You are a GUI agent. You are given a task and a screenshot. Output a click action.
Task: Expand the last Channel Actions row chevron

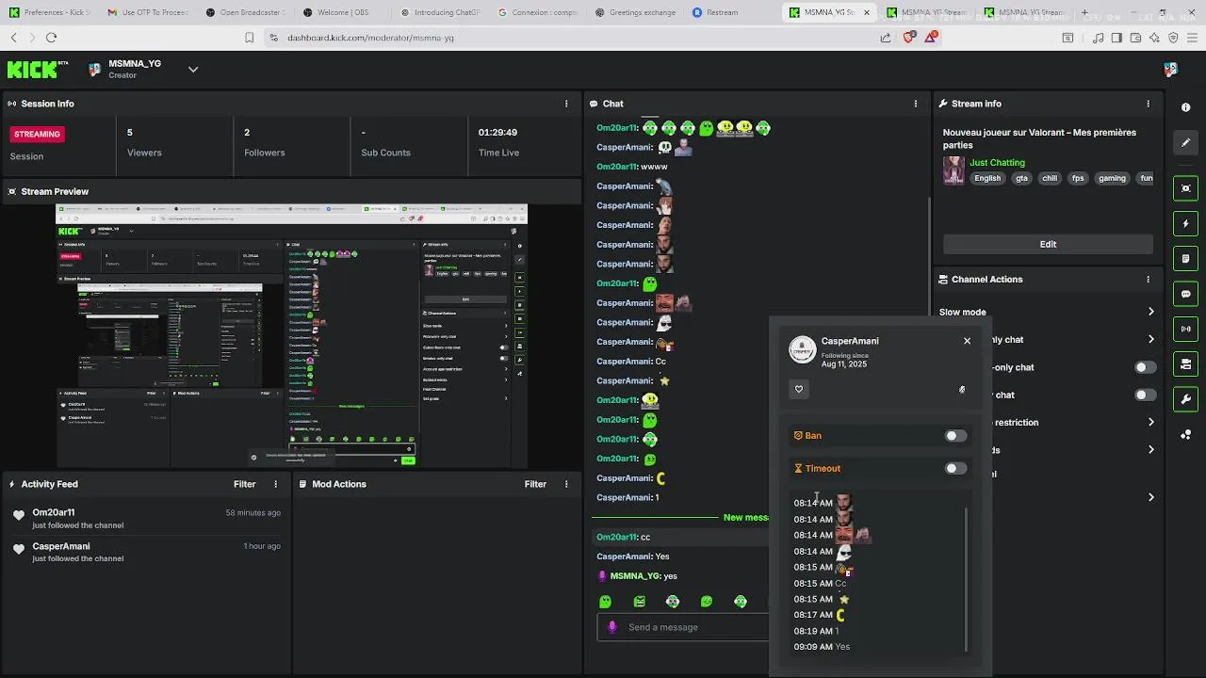coord(1150,497)
